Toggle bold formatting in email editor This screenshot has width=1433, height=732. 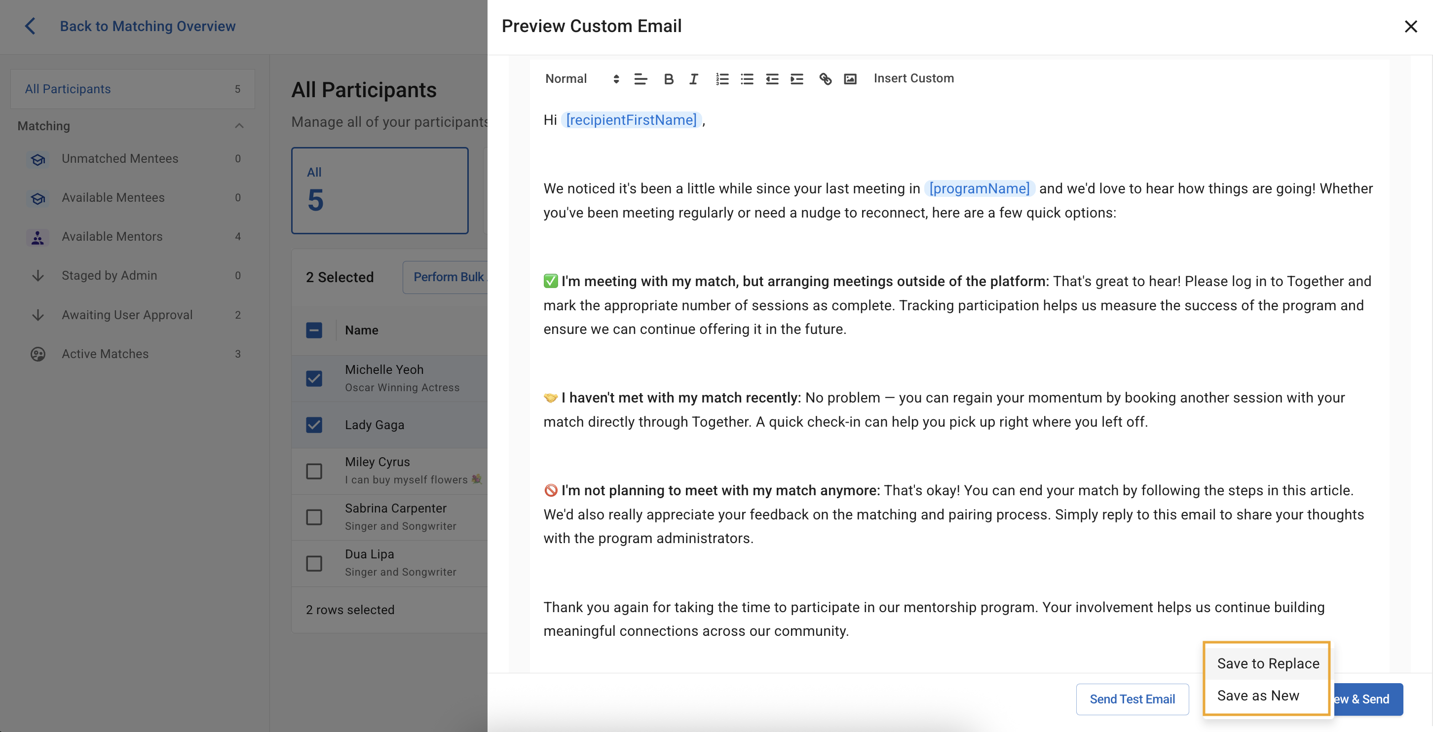coord(669,79)
